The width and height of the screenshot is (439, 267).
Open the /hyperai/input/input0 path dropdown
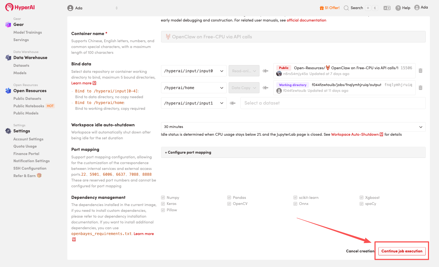[x=194, y=71]
